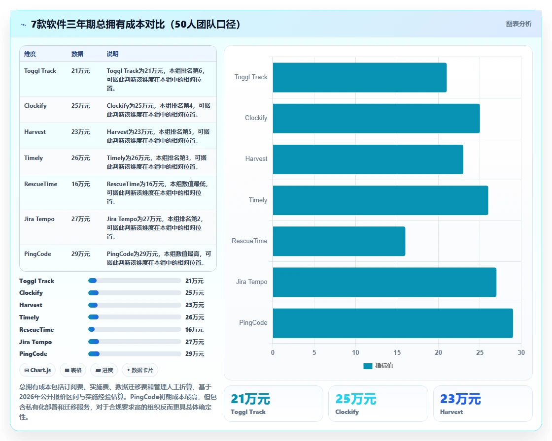Click the RescueTime y-axis label in chart
552x441 pixels.
249,241
